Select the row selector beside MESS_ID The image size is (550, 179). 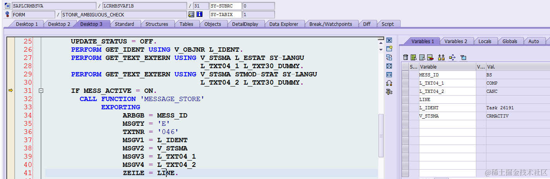pyautogui.click(x=405, y=75)
